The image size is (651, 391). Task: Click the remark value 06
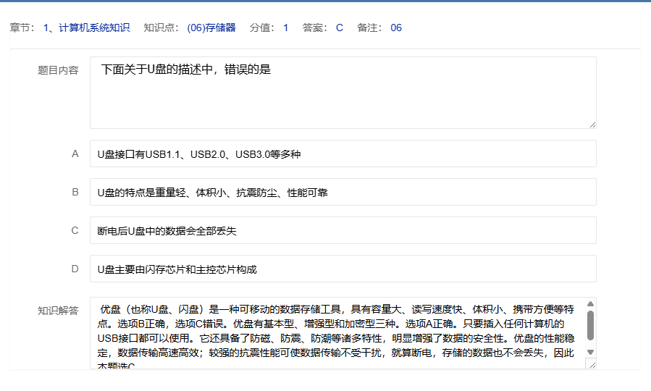(x=396, y=28)
